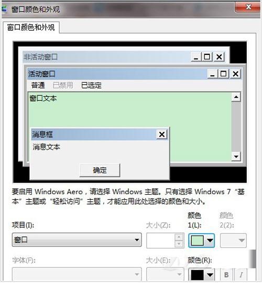Expand the 颜色 1 color dropdown arrow
Image resolution: width=262 pixels, height=283 pixels.
pos(210,241)
